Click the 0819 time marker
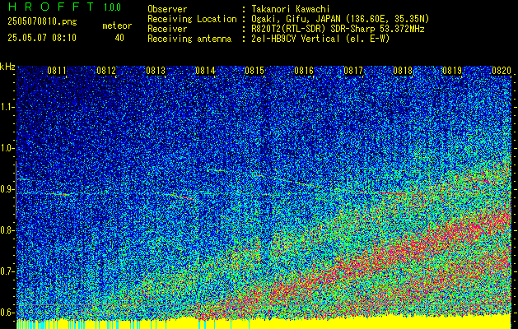This screenshot has width=518, height=329. point(452,71)
